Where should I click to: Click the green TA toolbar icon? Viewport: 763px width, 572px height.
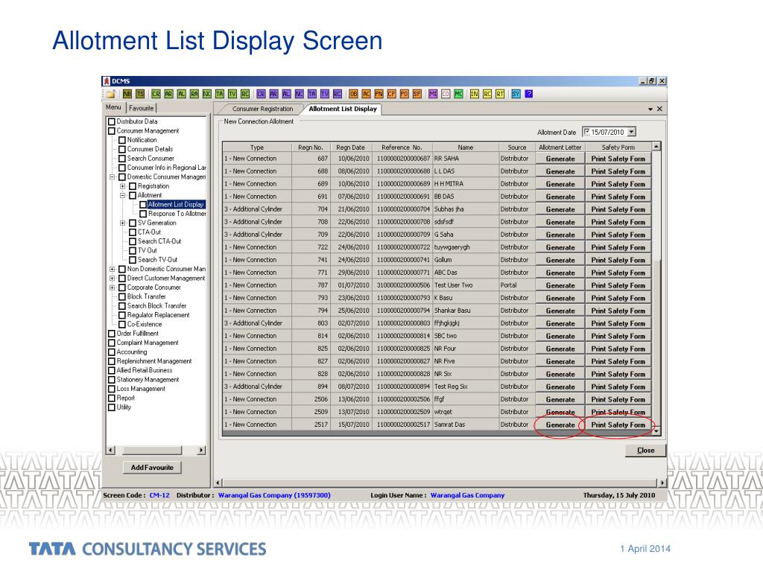220,94
